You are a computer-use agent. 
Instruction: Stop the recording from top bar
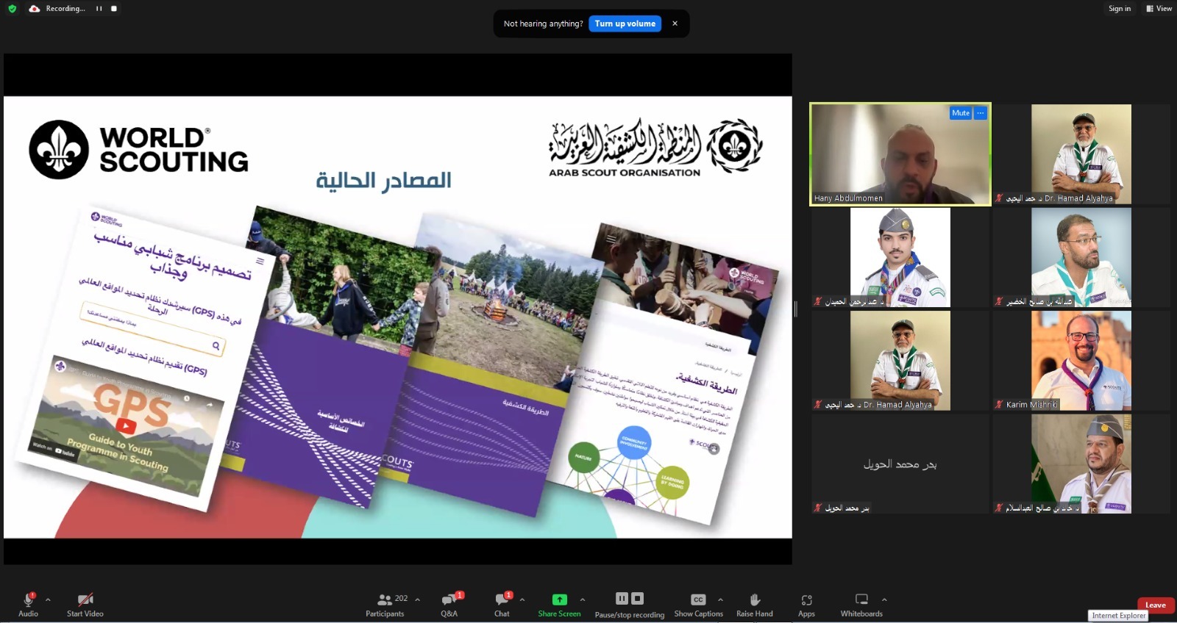tap(114, 9)
